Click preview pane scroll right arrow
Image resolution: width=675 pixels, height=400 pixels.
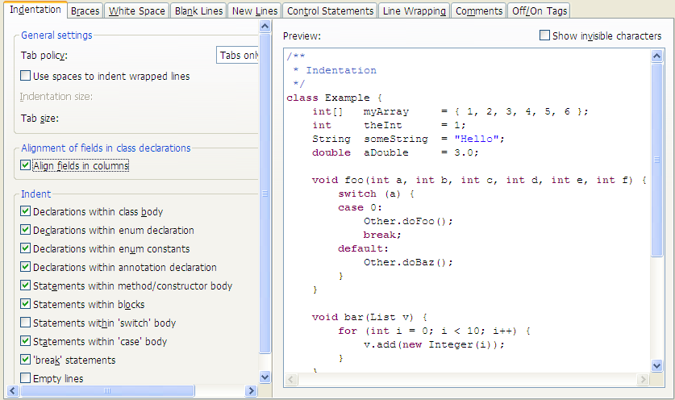tap(643, 379)
